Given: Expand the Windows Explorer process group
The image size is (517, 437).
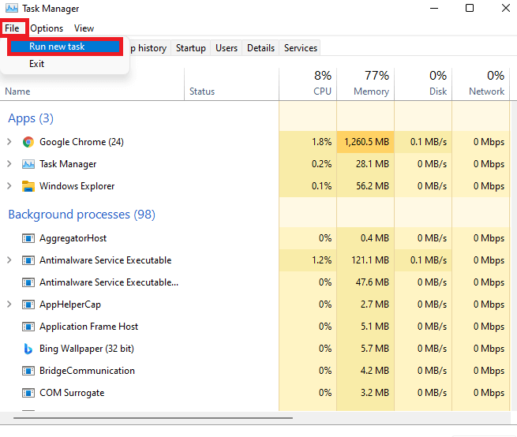Looking at the screenshot, I should [9, 186].
